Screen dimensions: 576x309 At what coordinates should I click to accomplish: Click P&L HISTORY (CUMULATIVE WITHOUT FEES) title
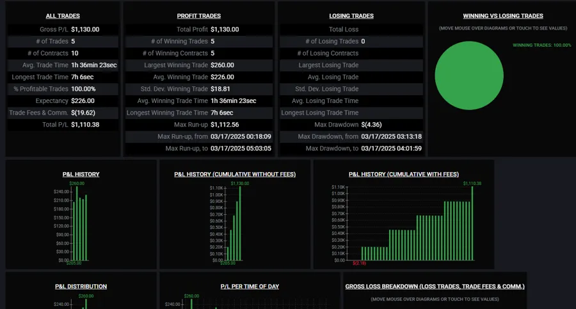(235, 174)
